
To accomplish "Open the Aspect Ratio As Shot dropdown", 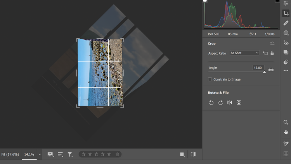I will click(244, 53).
